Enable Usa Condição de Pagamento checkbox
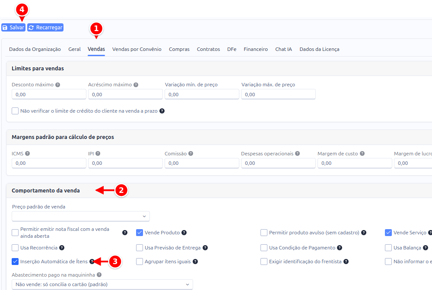432x290 pixels. tap(264, 248)
